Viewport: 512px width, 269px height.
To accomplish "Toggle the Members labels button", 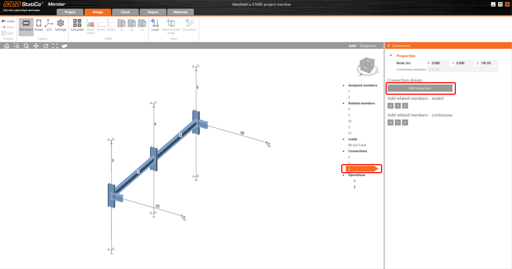I will click(26, 26).
